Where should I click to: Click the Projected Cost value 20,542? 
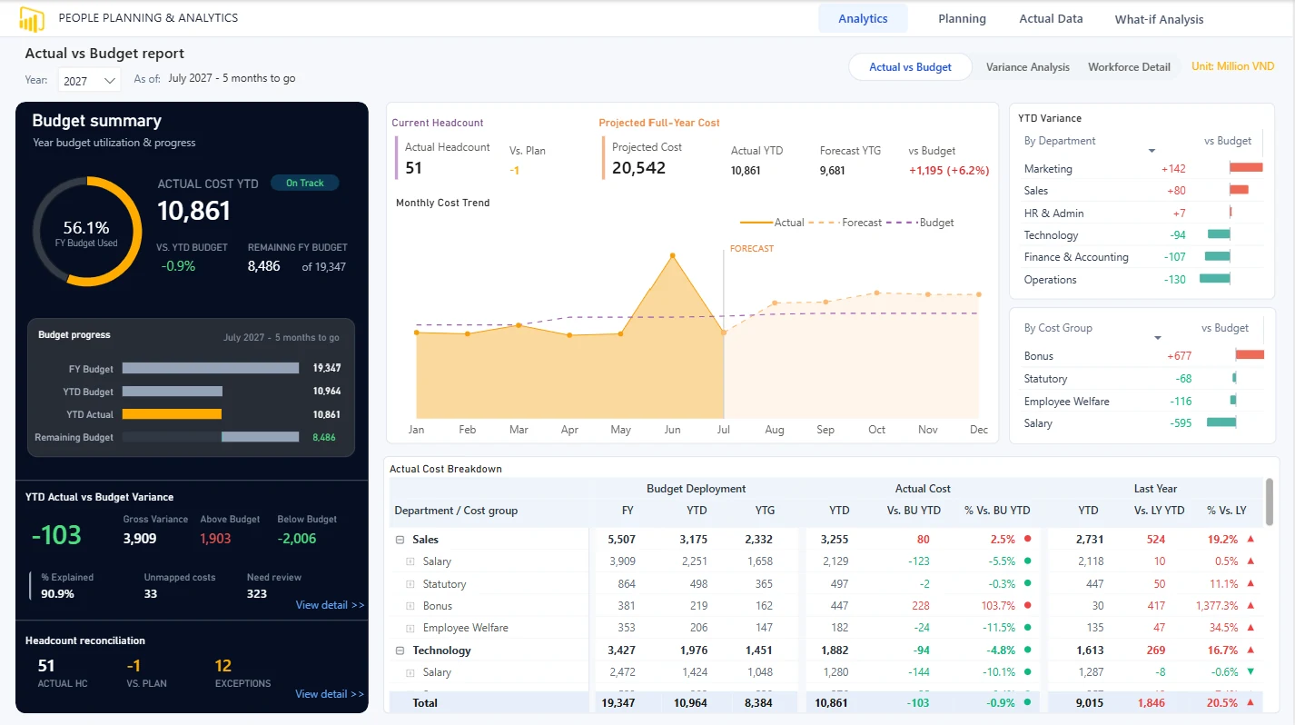point(638,168)
